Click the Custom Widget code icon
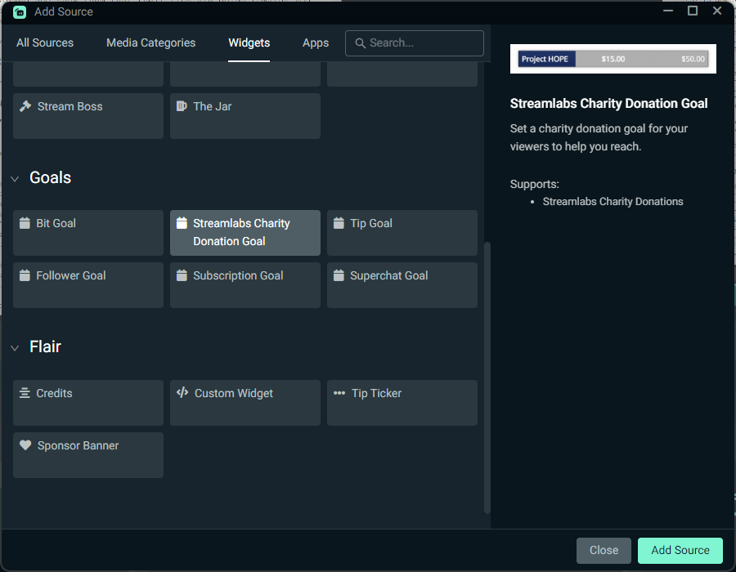 [x=182, y=393]
